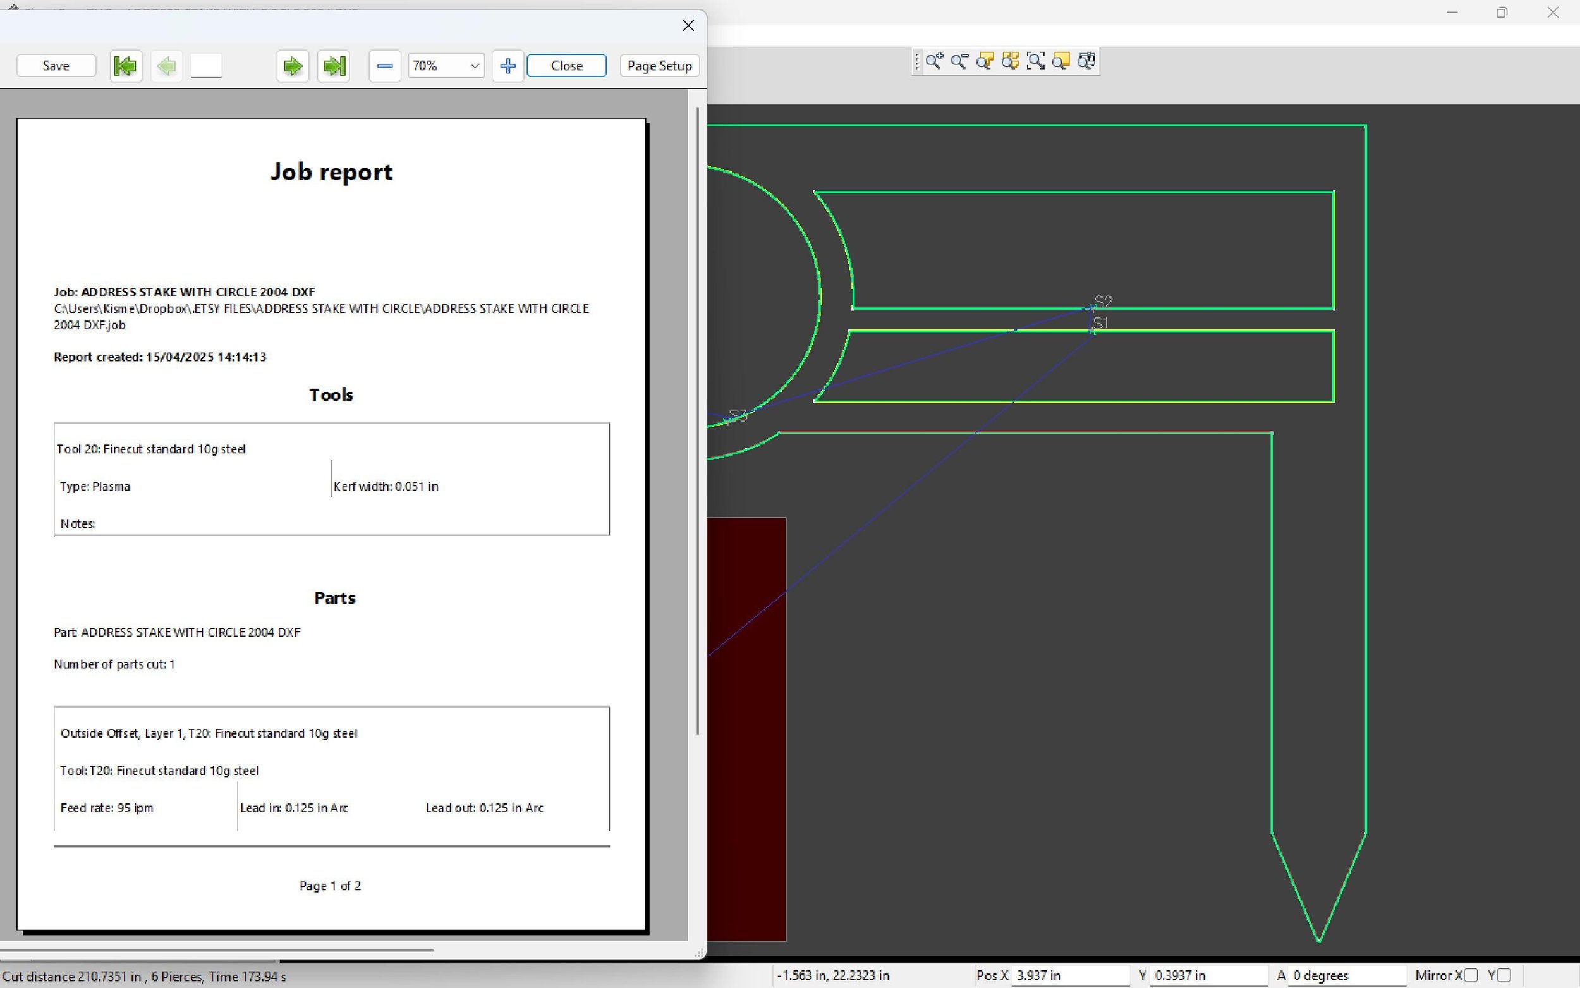Toggle Mirror Y checkbox
This screenshot has height=988, width=1580.
(x=1503, y=975)
